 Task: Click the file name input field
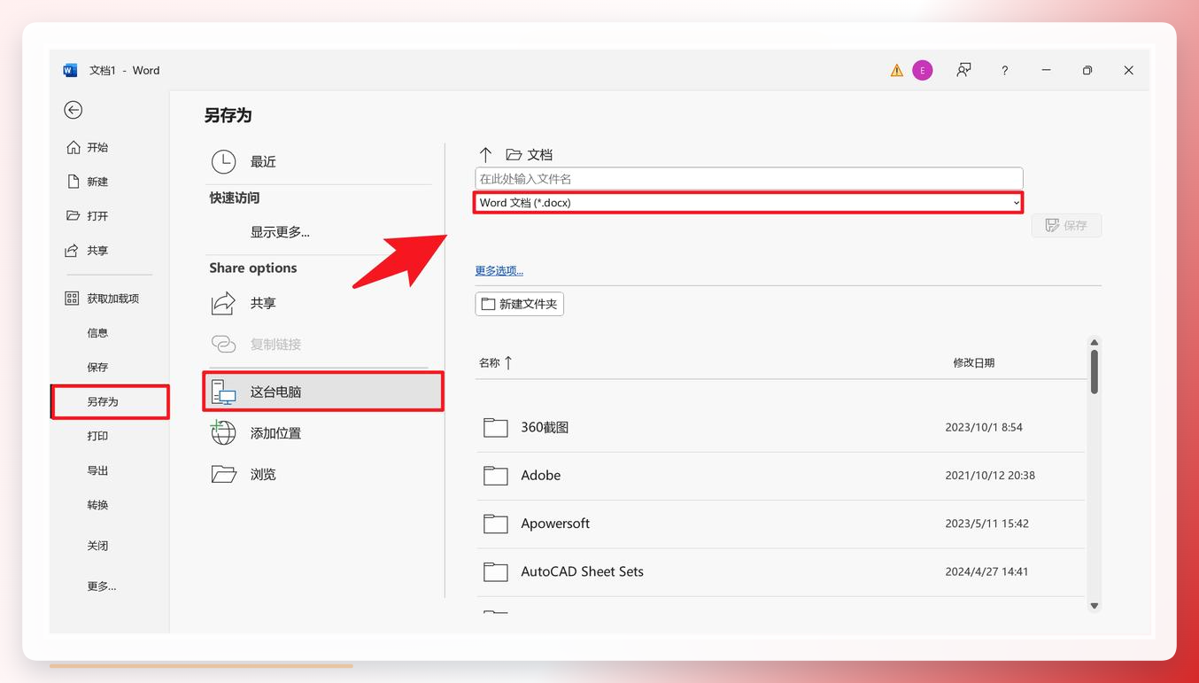coord(748,178)
